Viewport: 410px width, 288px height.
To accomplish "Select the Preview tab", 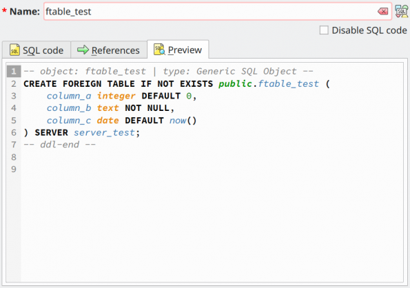I will (178, 49).
